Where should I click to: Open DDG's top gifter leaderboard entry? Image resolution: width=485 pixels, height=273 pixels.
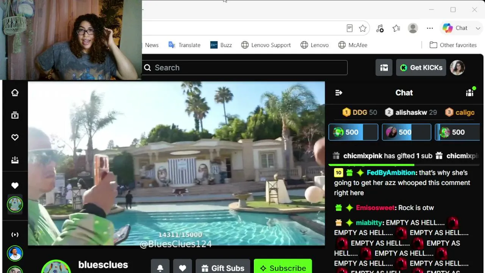tap(360, 112)
